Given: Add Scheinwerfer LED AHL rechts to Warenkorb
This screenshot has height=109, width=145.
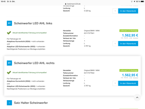Looking at the screenshot, I should click(x=128, y=83).
